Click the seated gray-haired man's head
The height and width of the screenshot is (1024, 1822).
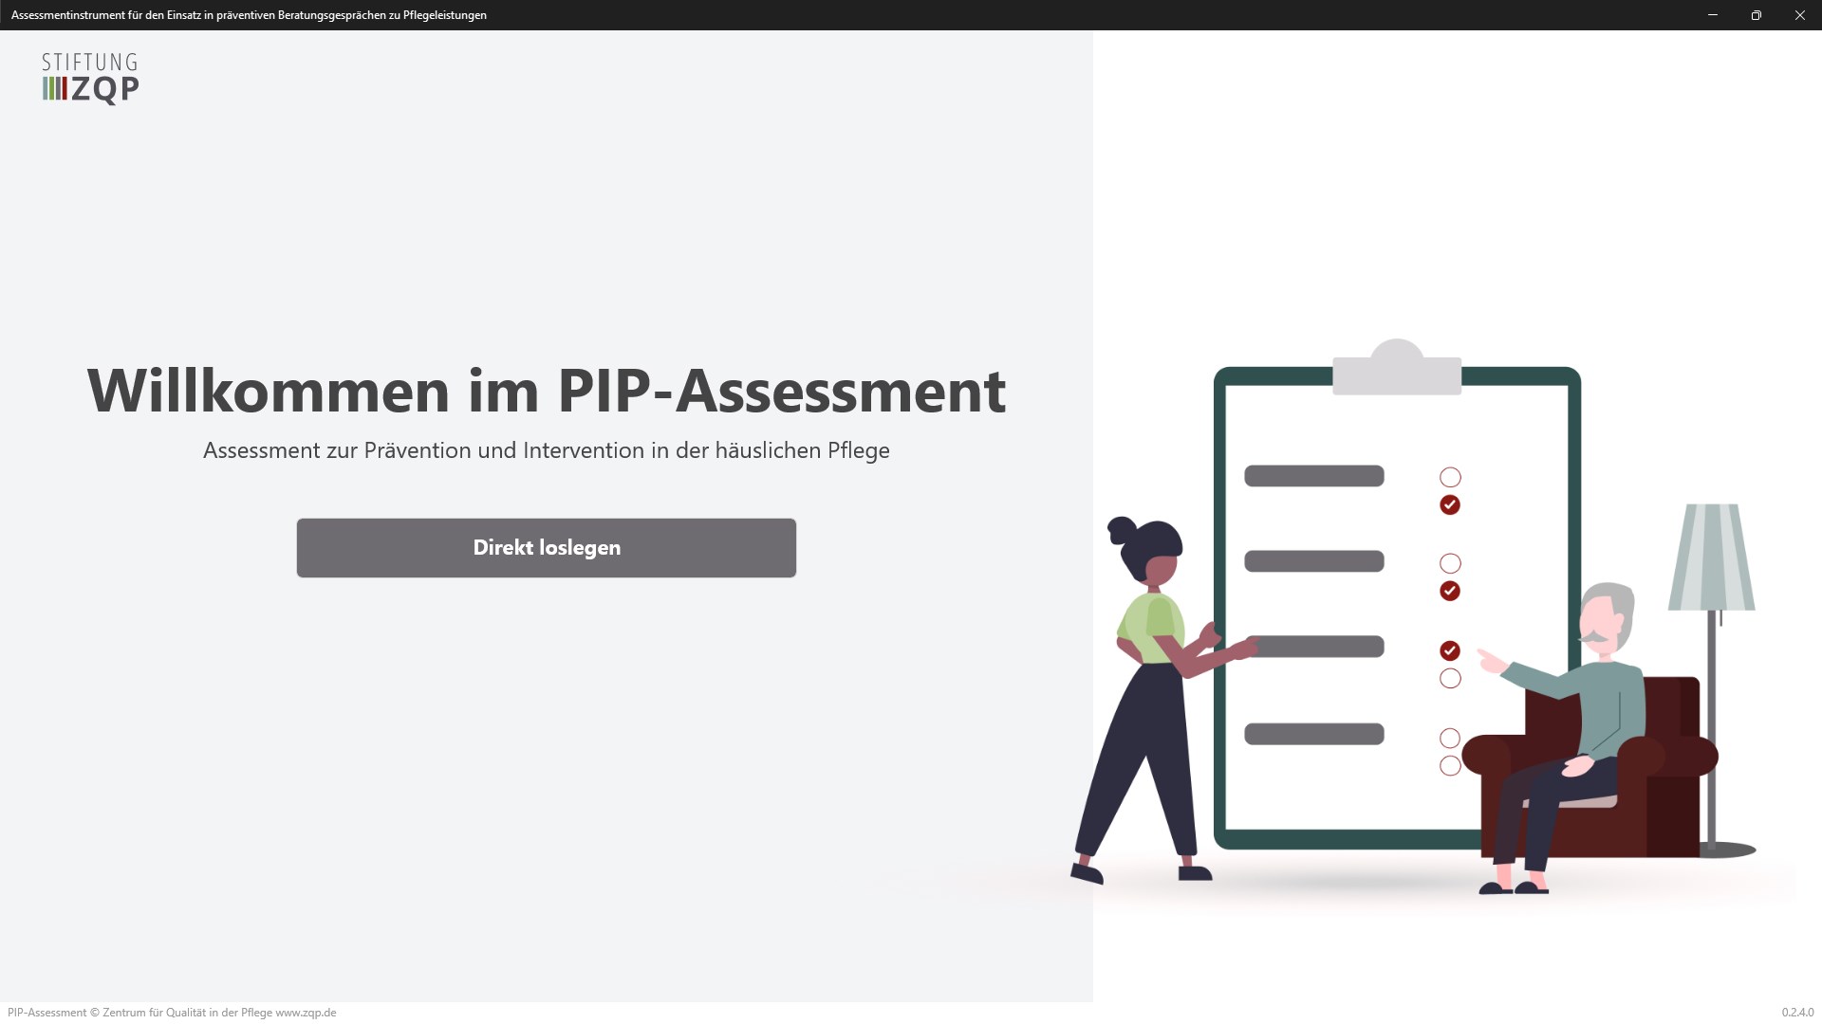click(1606, 618)
